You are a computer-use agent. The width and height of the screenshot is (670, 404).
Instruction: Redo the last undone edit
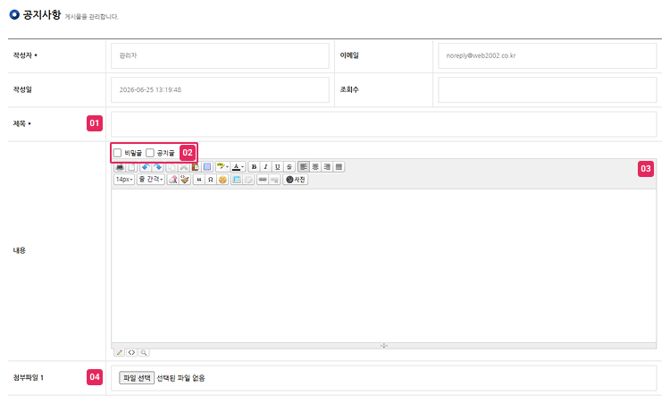tap(157, 167)
